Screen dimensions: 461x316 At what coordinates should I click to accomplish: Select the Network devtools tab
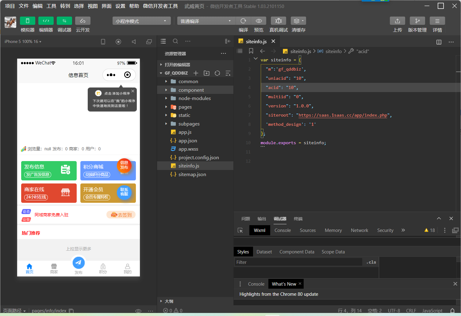pos(359,230)
